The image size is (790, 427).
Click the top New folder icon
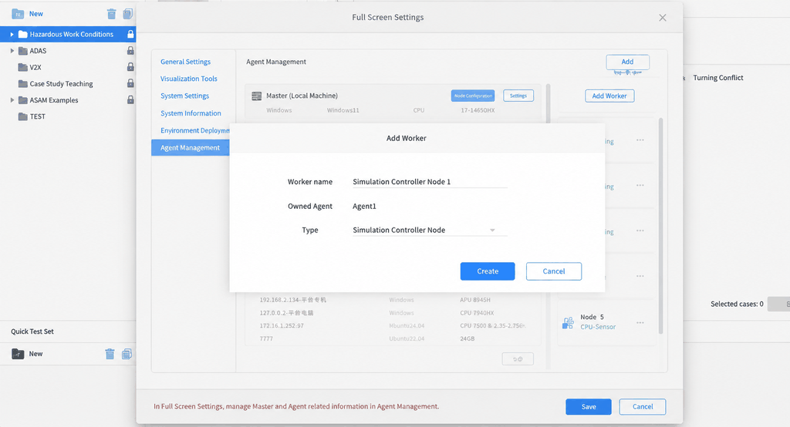click(x=18, y=14)
